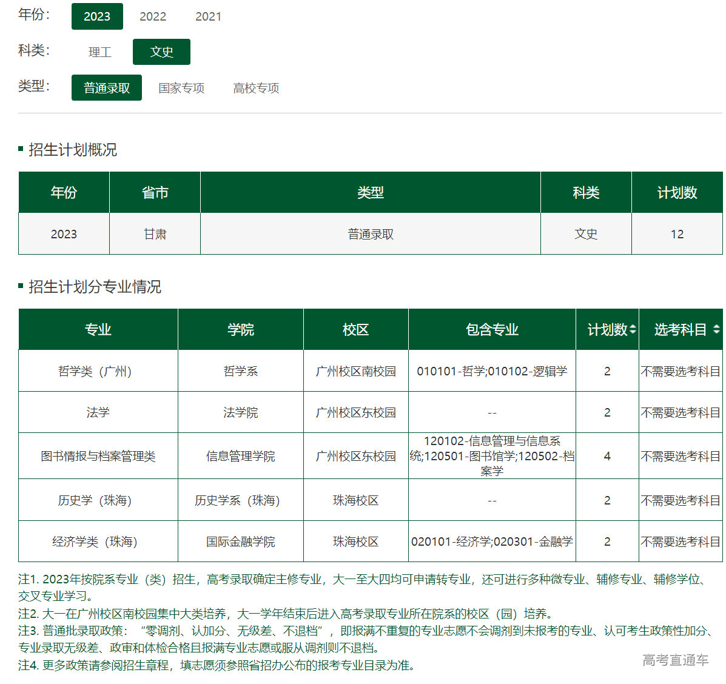This screenshot has width=726, height=684.
Task: Switch the year to 2022
Action: [x=153, y=16]
